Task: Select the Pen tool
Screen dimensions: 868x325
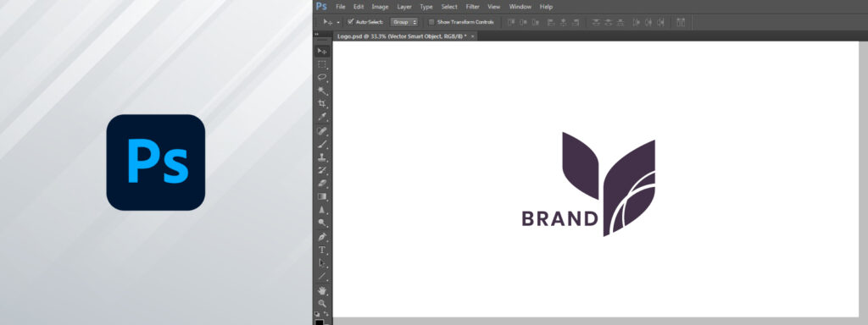Action: click(322, 237)
